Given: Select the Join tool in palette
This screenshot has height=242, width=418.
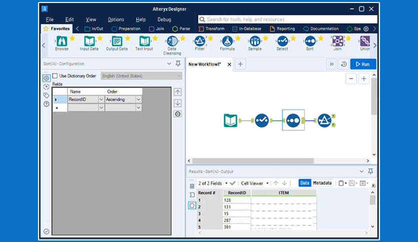Looking at the screenshot, I should (337, 41).
